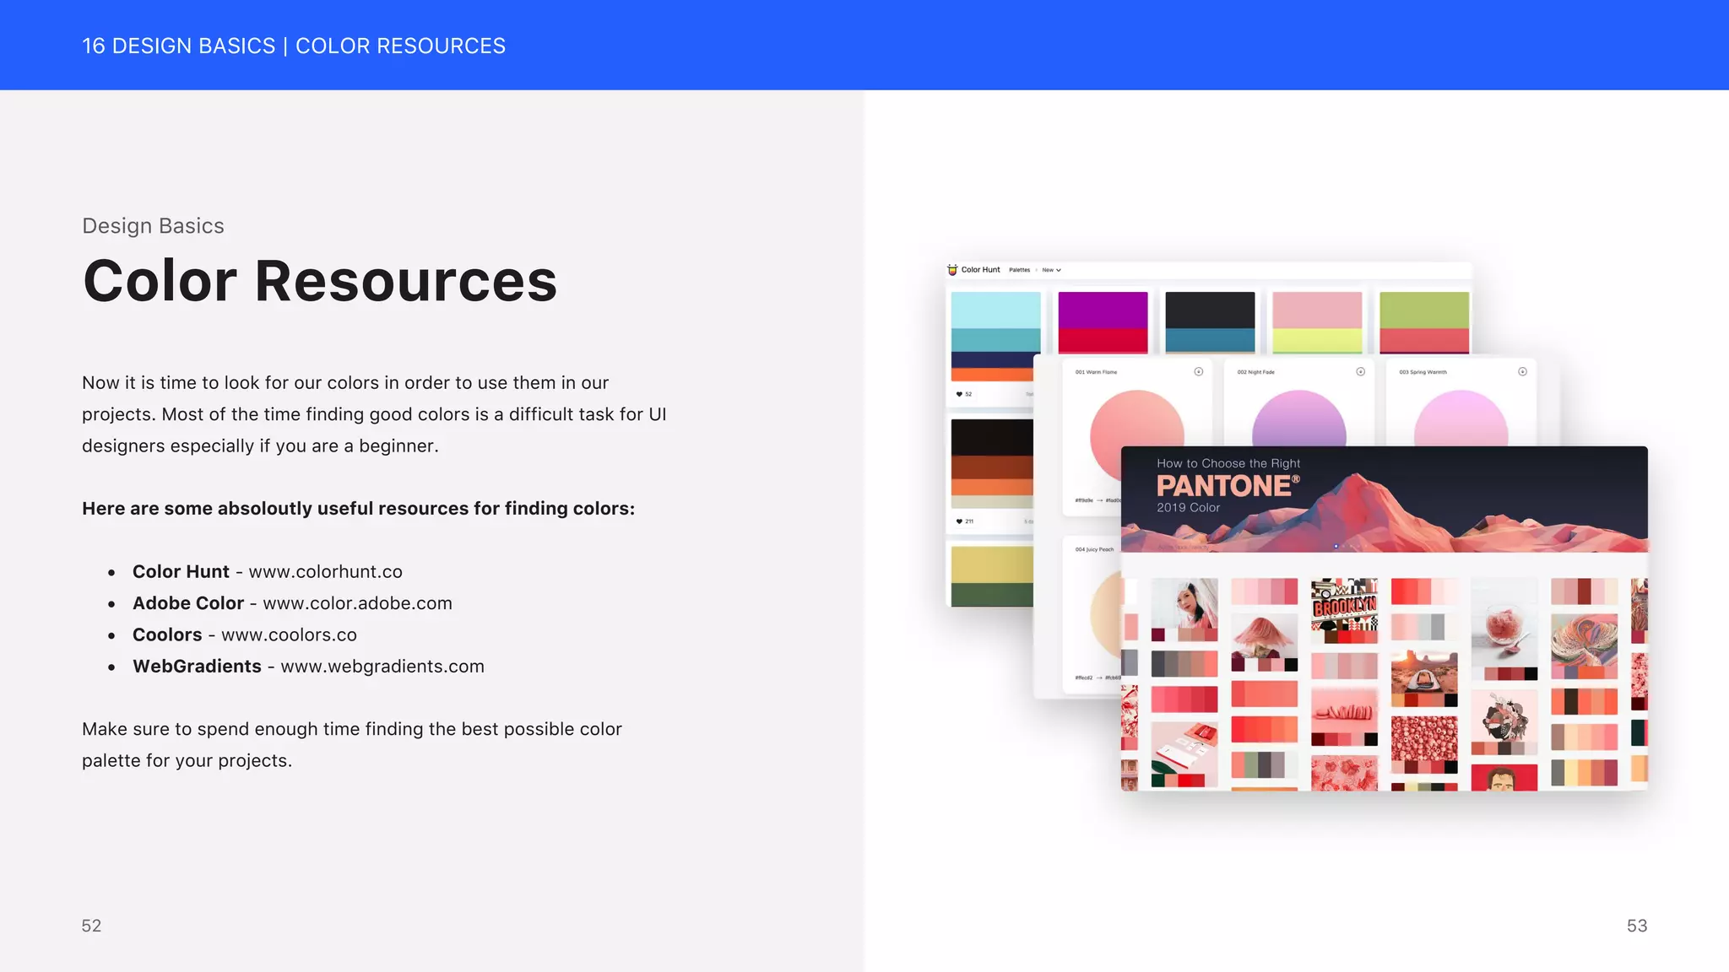
Task: Click the PANTONE banner heading
Action: point(1228,486)
